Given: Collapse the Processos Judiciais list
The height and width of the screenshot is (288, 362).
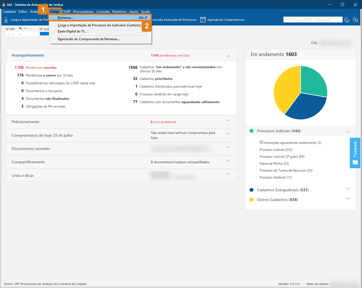Looking at the screenshot, I should pos(348,132).
